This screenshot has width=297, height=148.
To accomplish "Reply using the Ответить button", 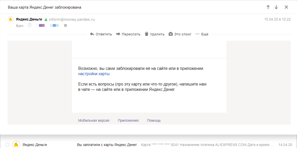I will point(101,34).
